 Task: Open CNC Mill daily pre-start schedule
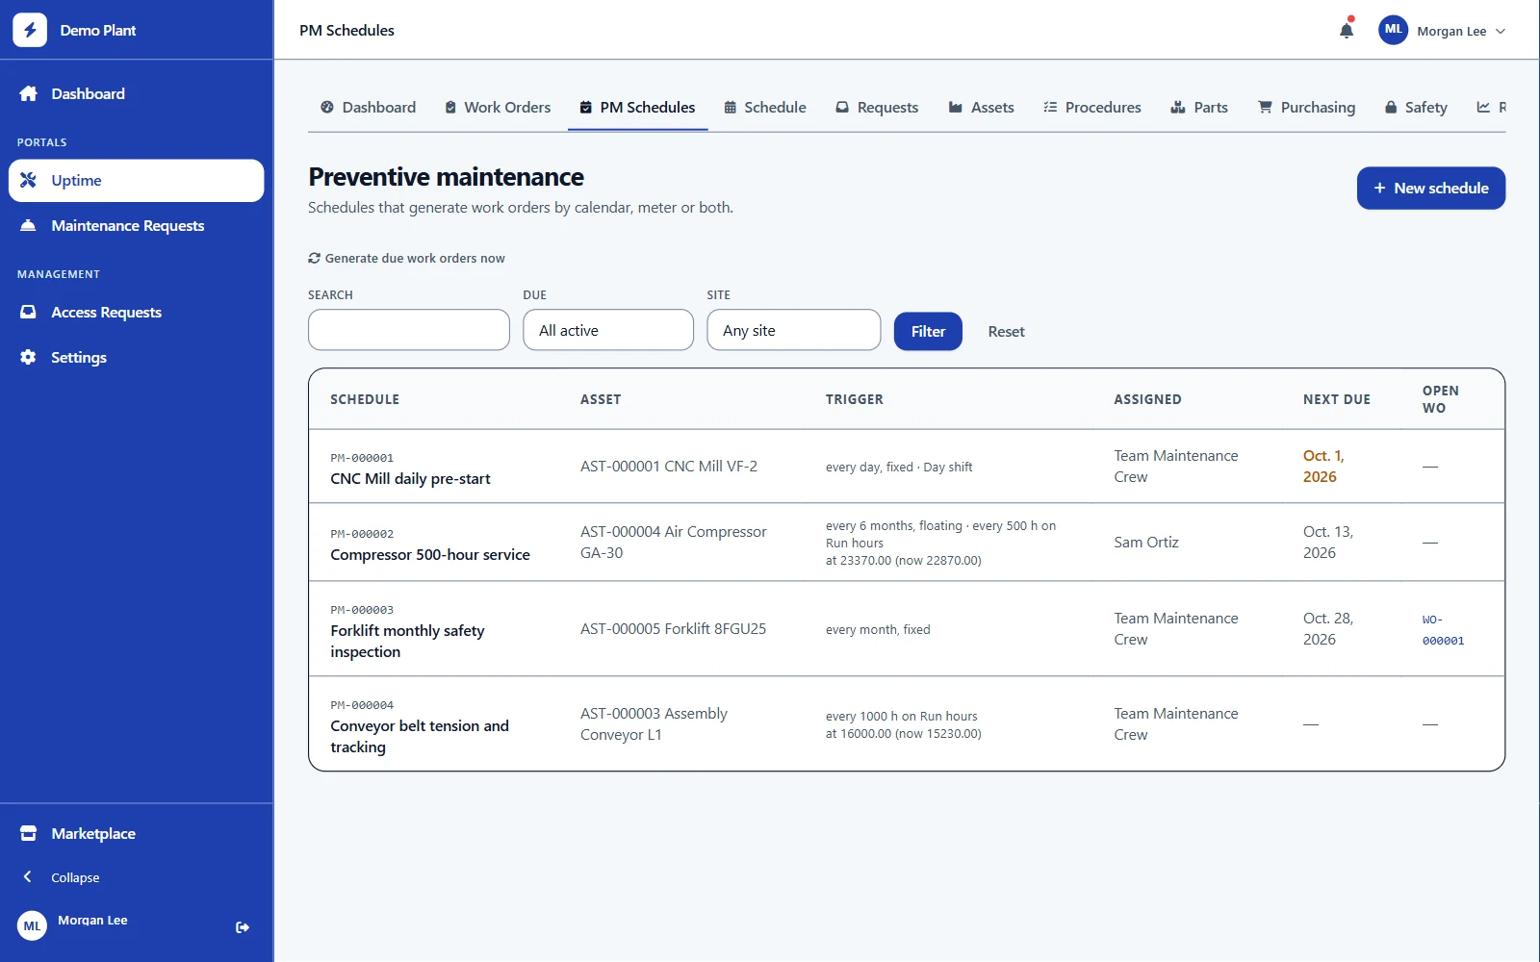coord(410,478)
